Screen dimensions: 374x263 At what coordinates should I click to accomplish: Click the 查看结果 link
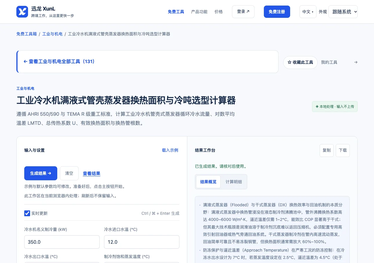[92, 174]
